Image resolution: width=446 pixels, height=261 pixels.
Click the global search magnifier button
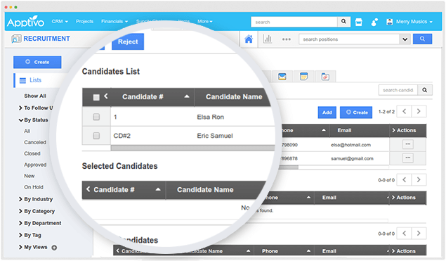343,21
